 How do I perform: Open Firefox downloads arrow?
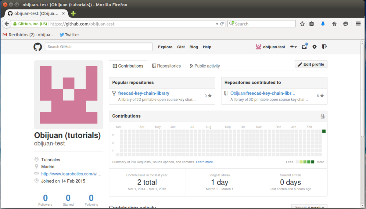click(x=323, y=24)
